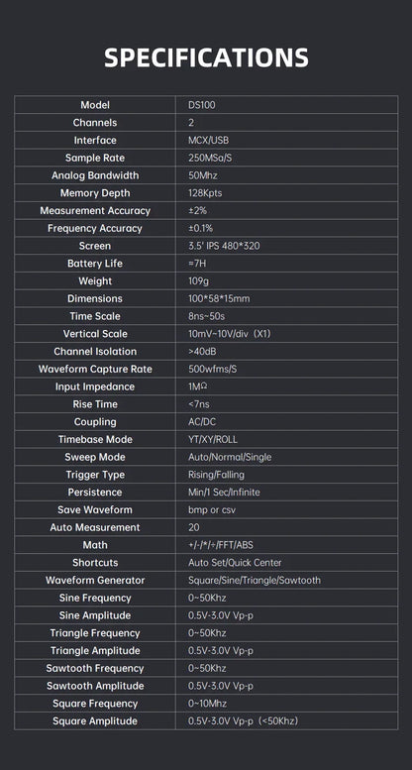Select the Model label cell
The width and height of the screenshot is (412, 770).
(95, 105)
